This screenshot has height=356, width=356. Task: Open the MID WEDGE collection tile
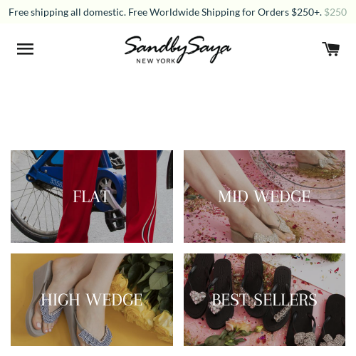coord(264,197)
